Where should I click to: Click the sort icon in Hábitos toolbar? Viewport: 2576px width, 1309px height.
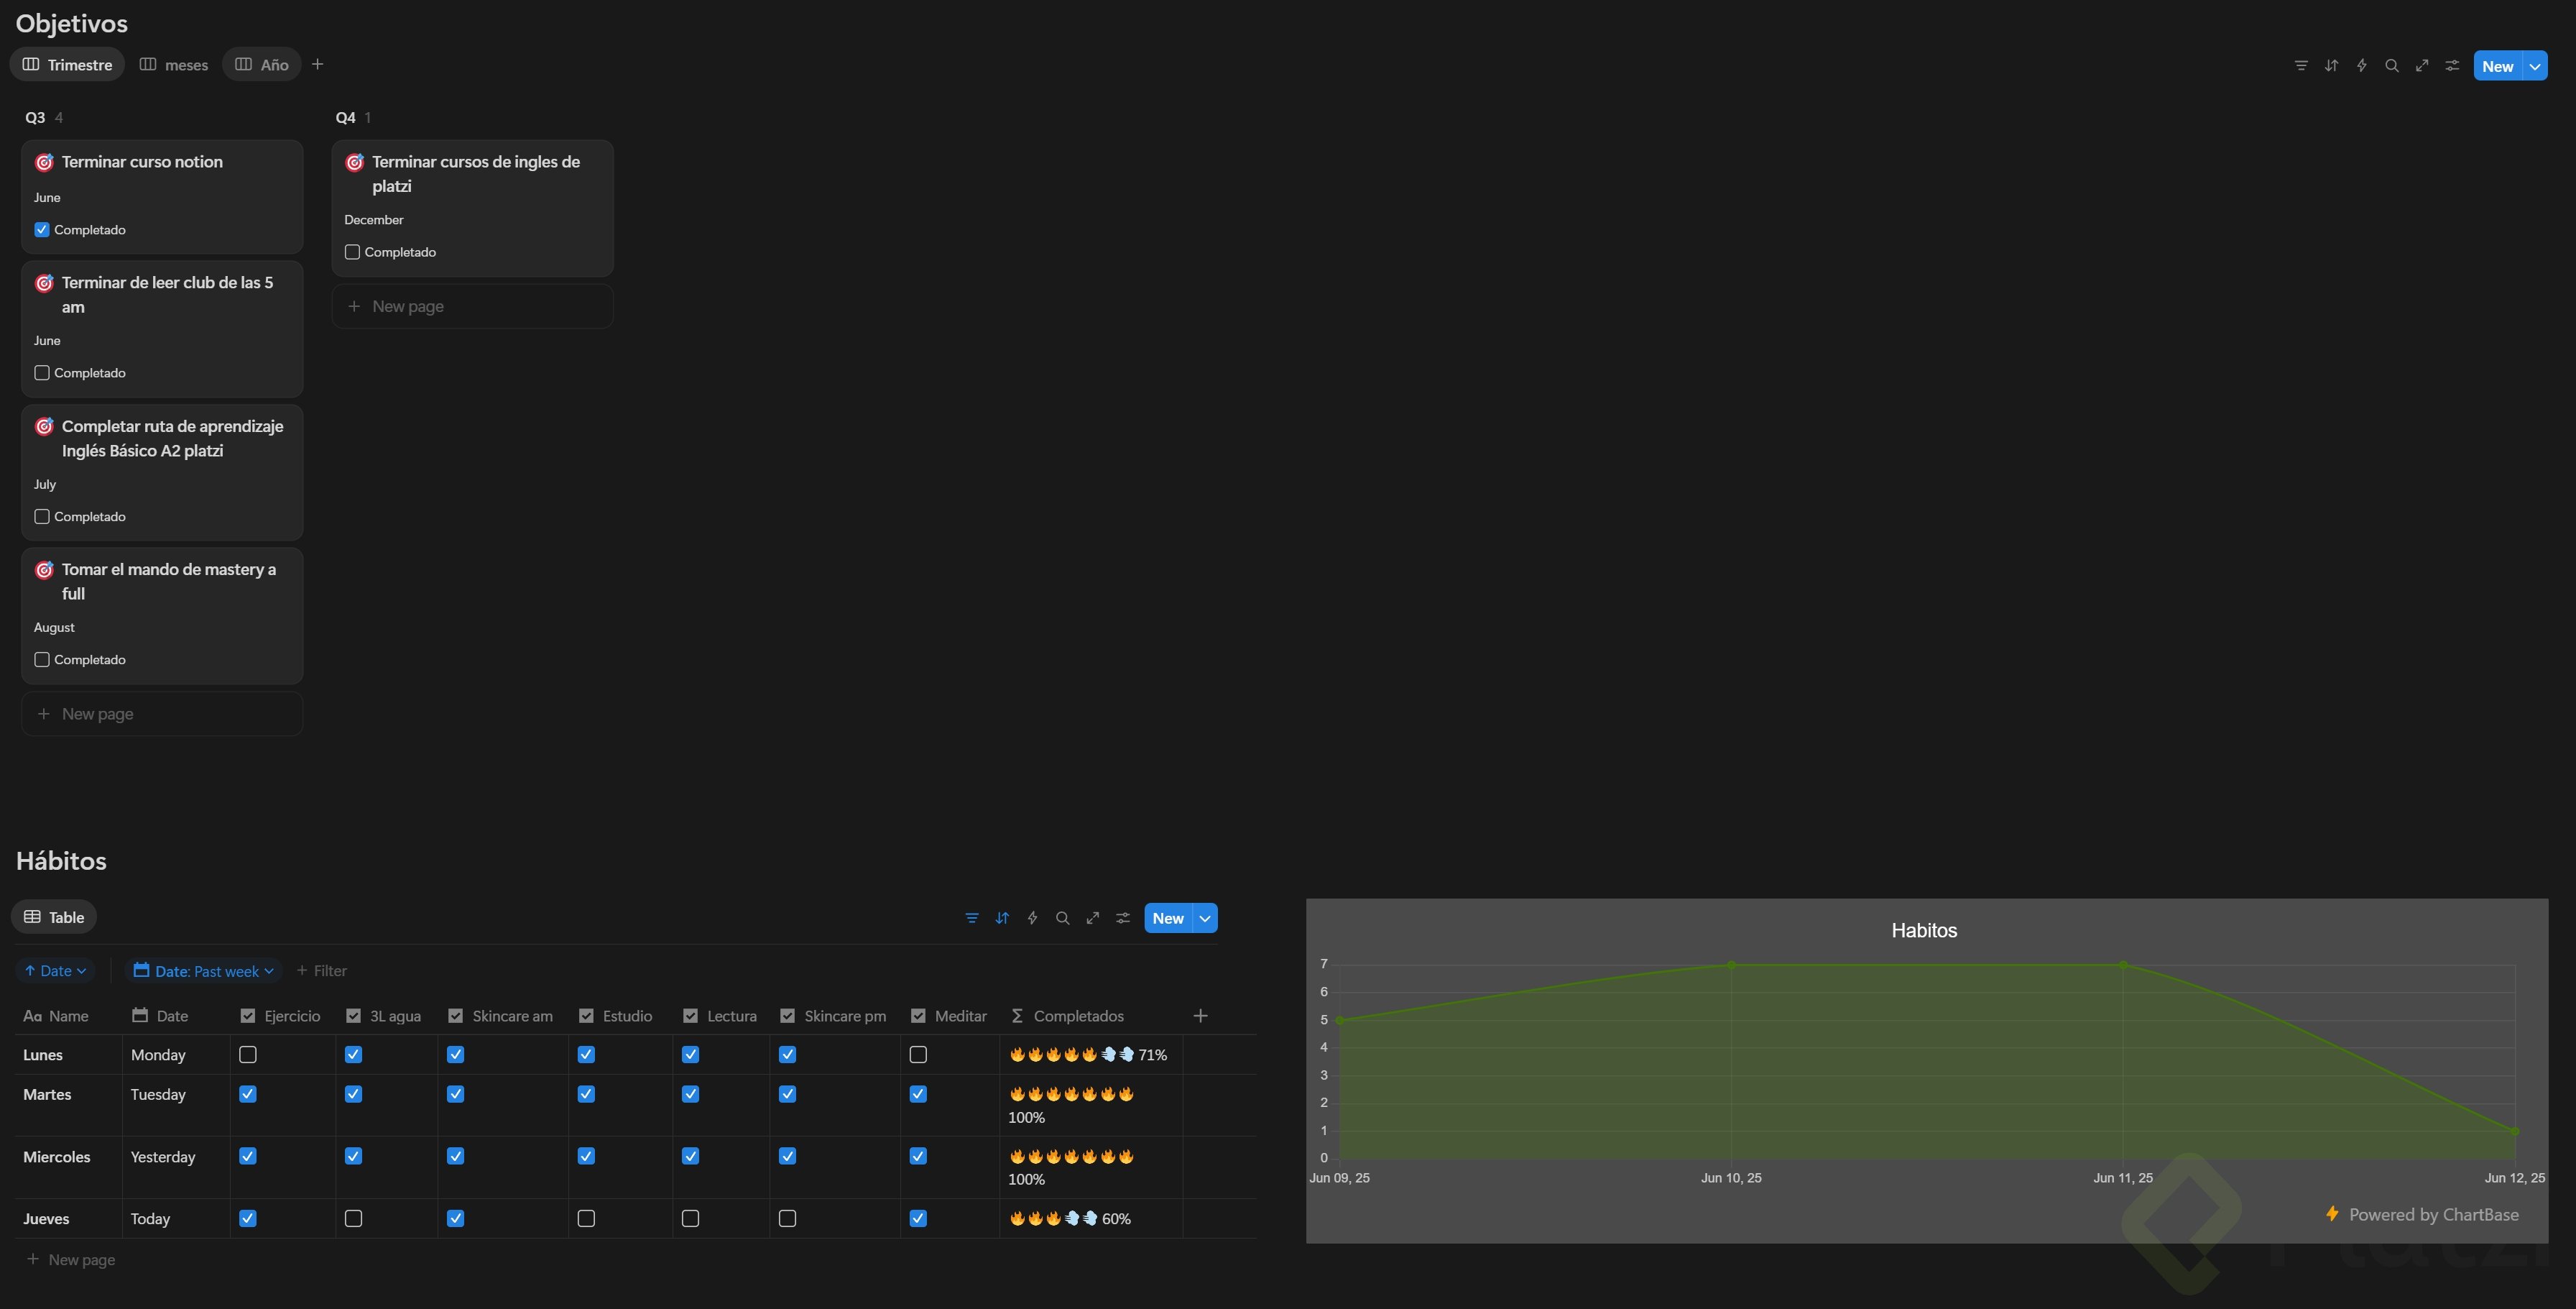1002,918
